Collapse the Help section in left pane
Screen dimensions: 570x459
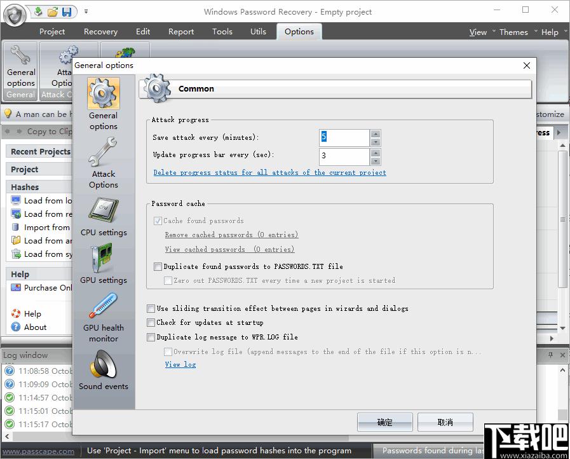40,274
